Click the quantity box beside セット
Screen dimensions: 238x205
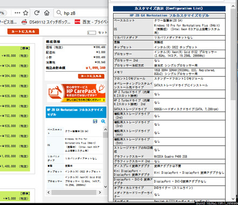[x=91, y=32]
